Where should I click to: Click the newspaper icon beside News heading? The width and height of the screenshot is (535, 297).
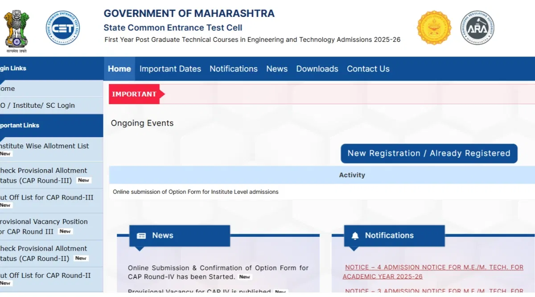[x=141, y=236]
